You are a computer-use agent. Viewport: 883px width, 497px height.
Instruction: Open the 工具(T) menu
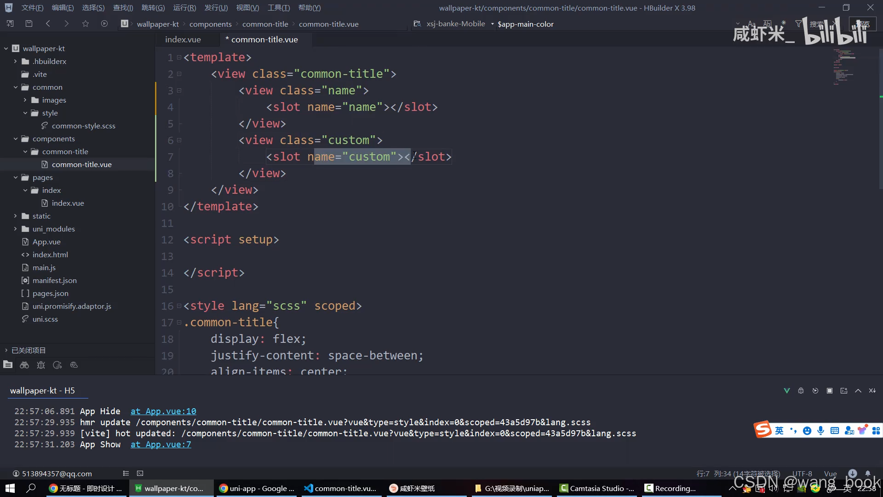pyautogui.click(x=279, y=8)
